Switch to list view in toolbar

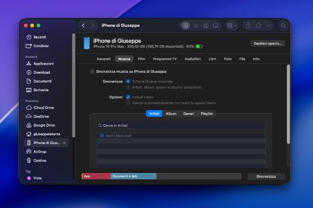click(195, 25)
